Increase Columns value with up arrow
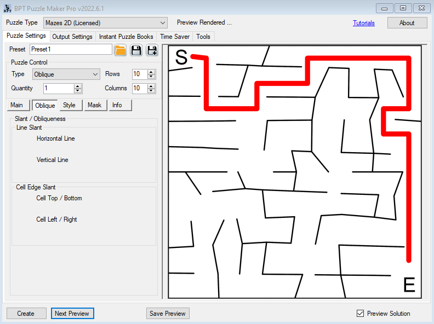 click(151, 86)
